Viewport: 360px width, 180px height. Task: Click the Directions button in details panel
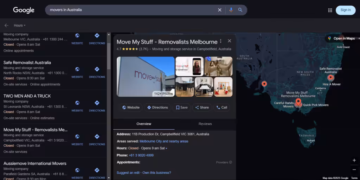tap(157, 107)
